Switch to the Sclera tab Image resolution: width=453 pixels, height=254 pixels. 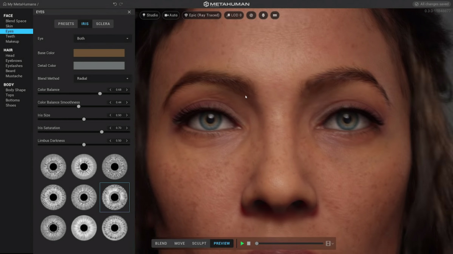(x=103, y=24)
